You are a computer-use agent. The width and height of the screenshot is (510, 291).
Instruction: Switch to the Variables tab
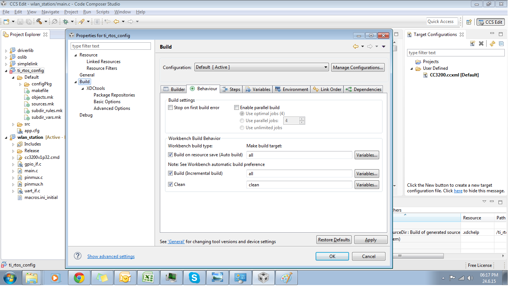(257, 89)
